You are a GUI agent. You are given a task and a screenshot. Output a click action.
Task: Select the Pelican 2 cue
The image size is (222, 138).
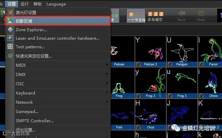pyautogui.click(x=151, y=51)
